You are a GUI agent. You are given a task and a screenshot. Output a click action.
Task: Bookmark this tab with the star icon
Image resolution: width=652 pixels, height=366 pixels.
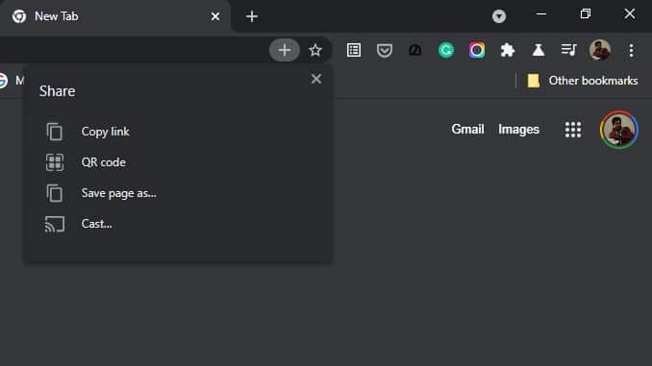click(x=315, y=50)
